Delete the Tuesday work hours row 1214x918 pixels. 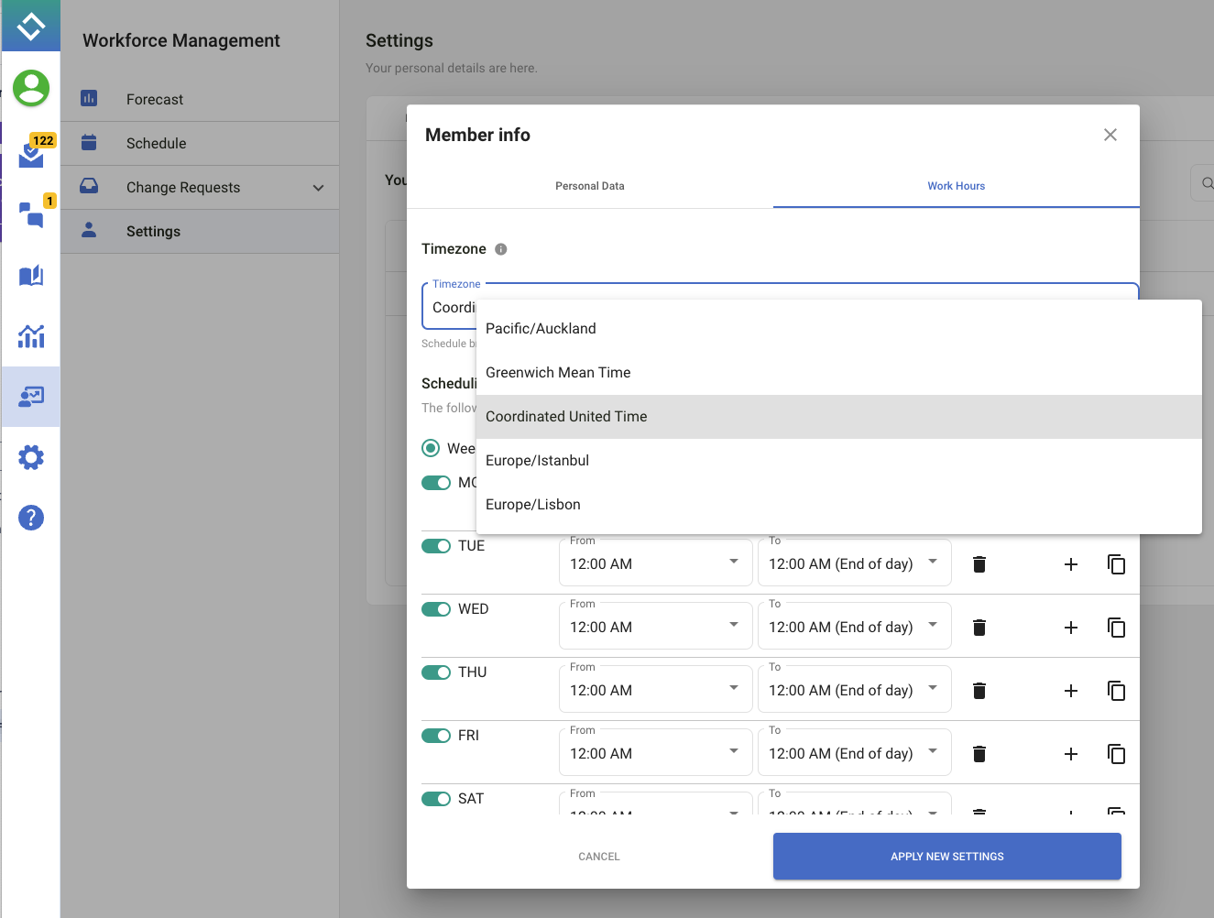pyautogui.click(x=979, y=564)
